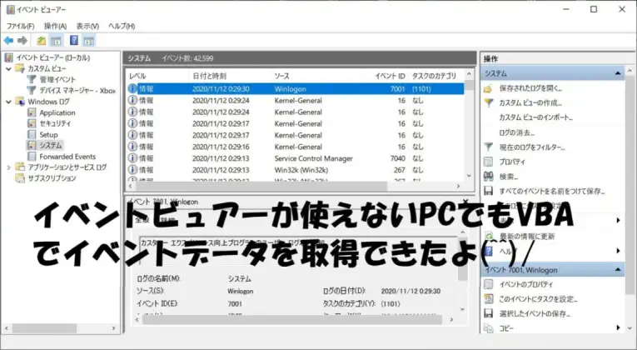Expand アプリケーションとサービス ログ node

point(7,167)
